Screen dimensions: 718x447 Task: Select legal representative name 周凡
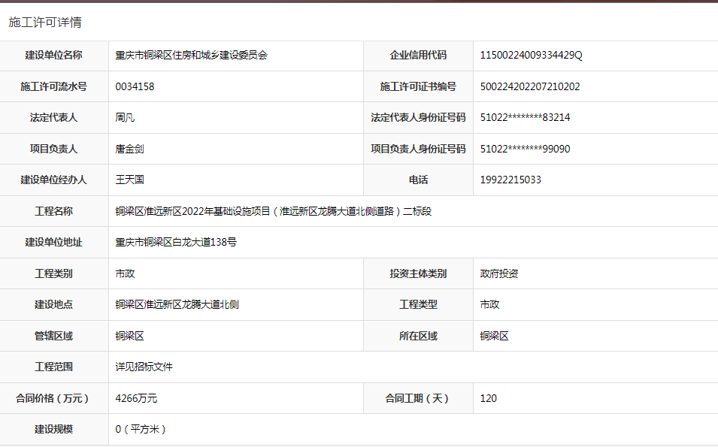[125, 117]
